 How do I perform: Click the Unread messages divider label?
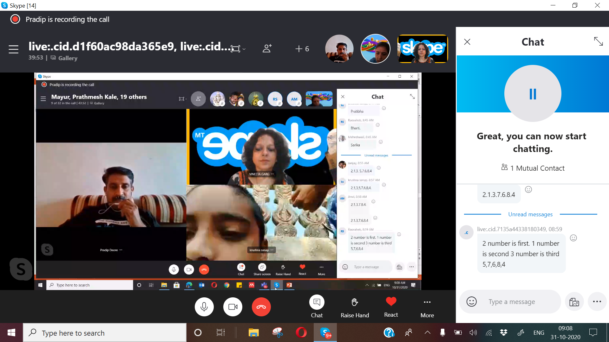[530, 214]
